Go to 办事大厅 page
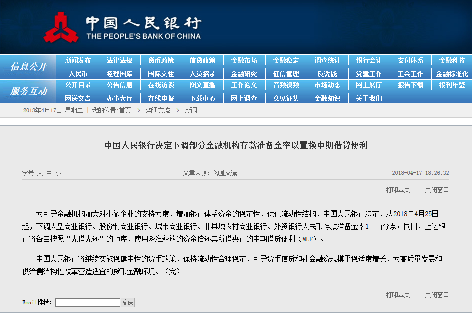Screen dimensions: 472x313 point(119,98)
